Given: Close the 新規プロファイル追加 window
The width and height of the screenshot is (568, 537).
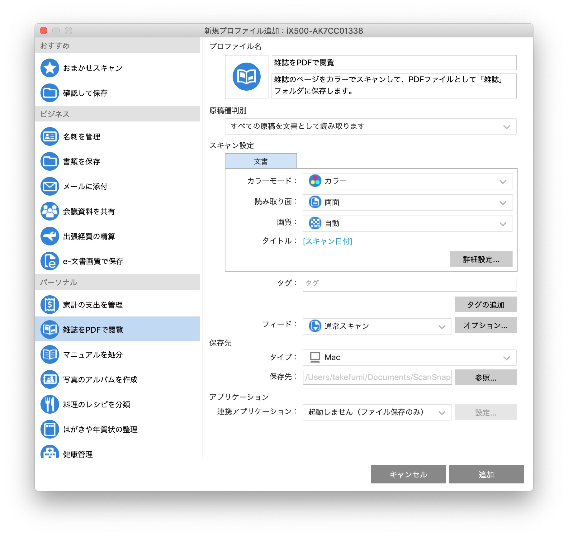Looking at the screenshot, I should [x=44, y=31].
